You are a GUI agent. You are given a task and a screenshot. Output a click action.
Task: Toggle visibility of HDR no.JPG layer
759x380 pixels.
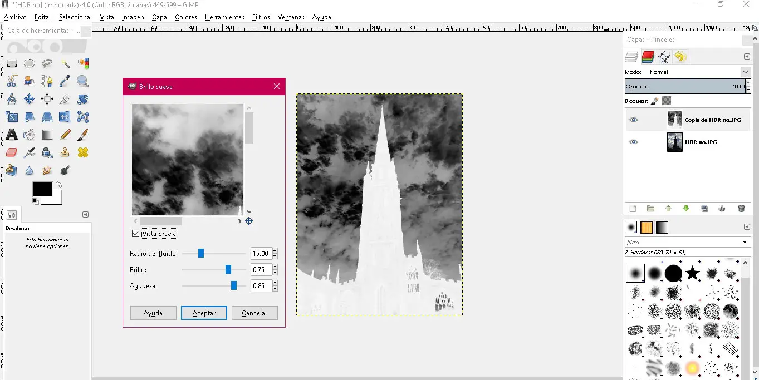coord(633,142)
